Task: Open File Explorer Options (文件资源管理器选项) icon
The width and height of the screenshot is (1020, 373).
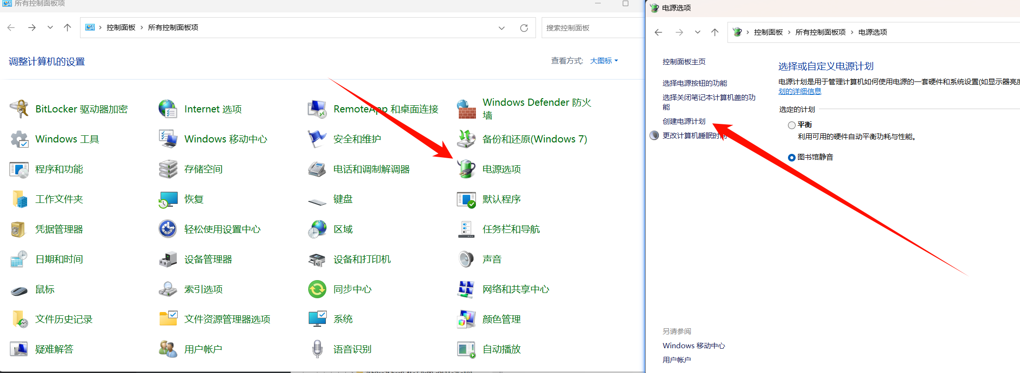Action: coord(168,319)
